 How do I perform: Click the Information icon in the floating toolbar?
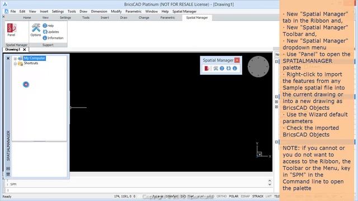235,68
